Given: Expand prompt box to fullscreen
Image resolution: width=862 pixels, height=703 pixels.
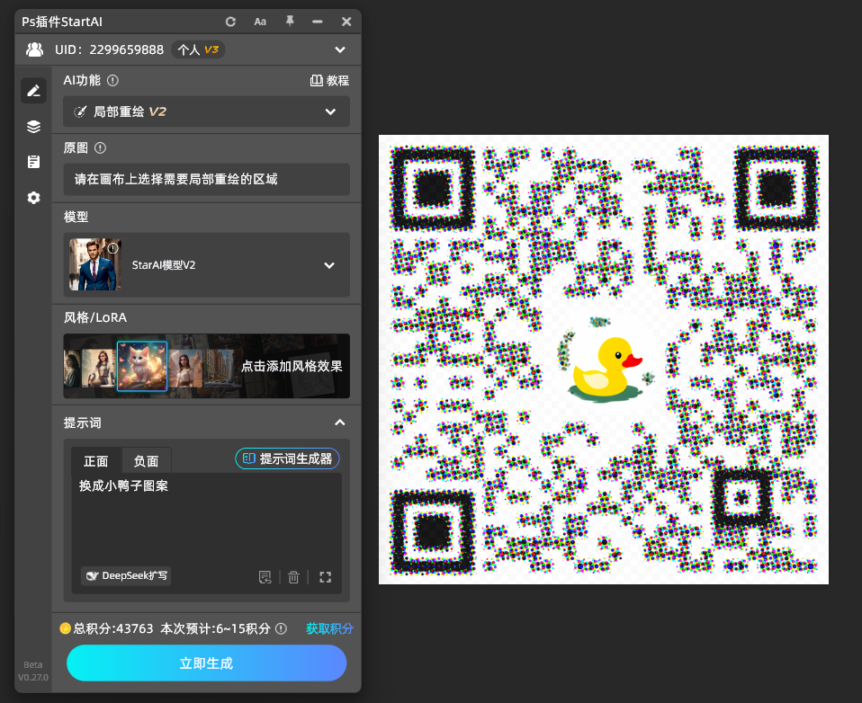Looking at the screenshot, I should [x=326, y=576].
